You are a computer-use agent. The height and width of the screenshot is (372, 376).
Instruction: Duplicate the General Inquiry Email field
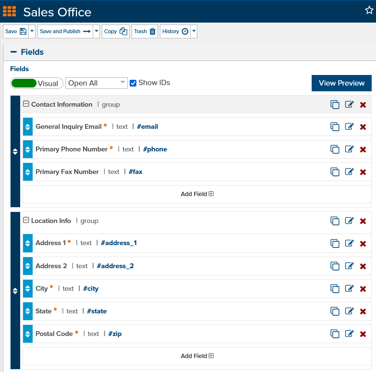335,127
